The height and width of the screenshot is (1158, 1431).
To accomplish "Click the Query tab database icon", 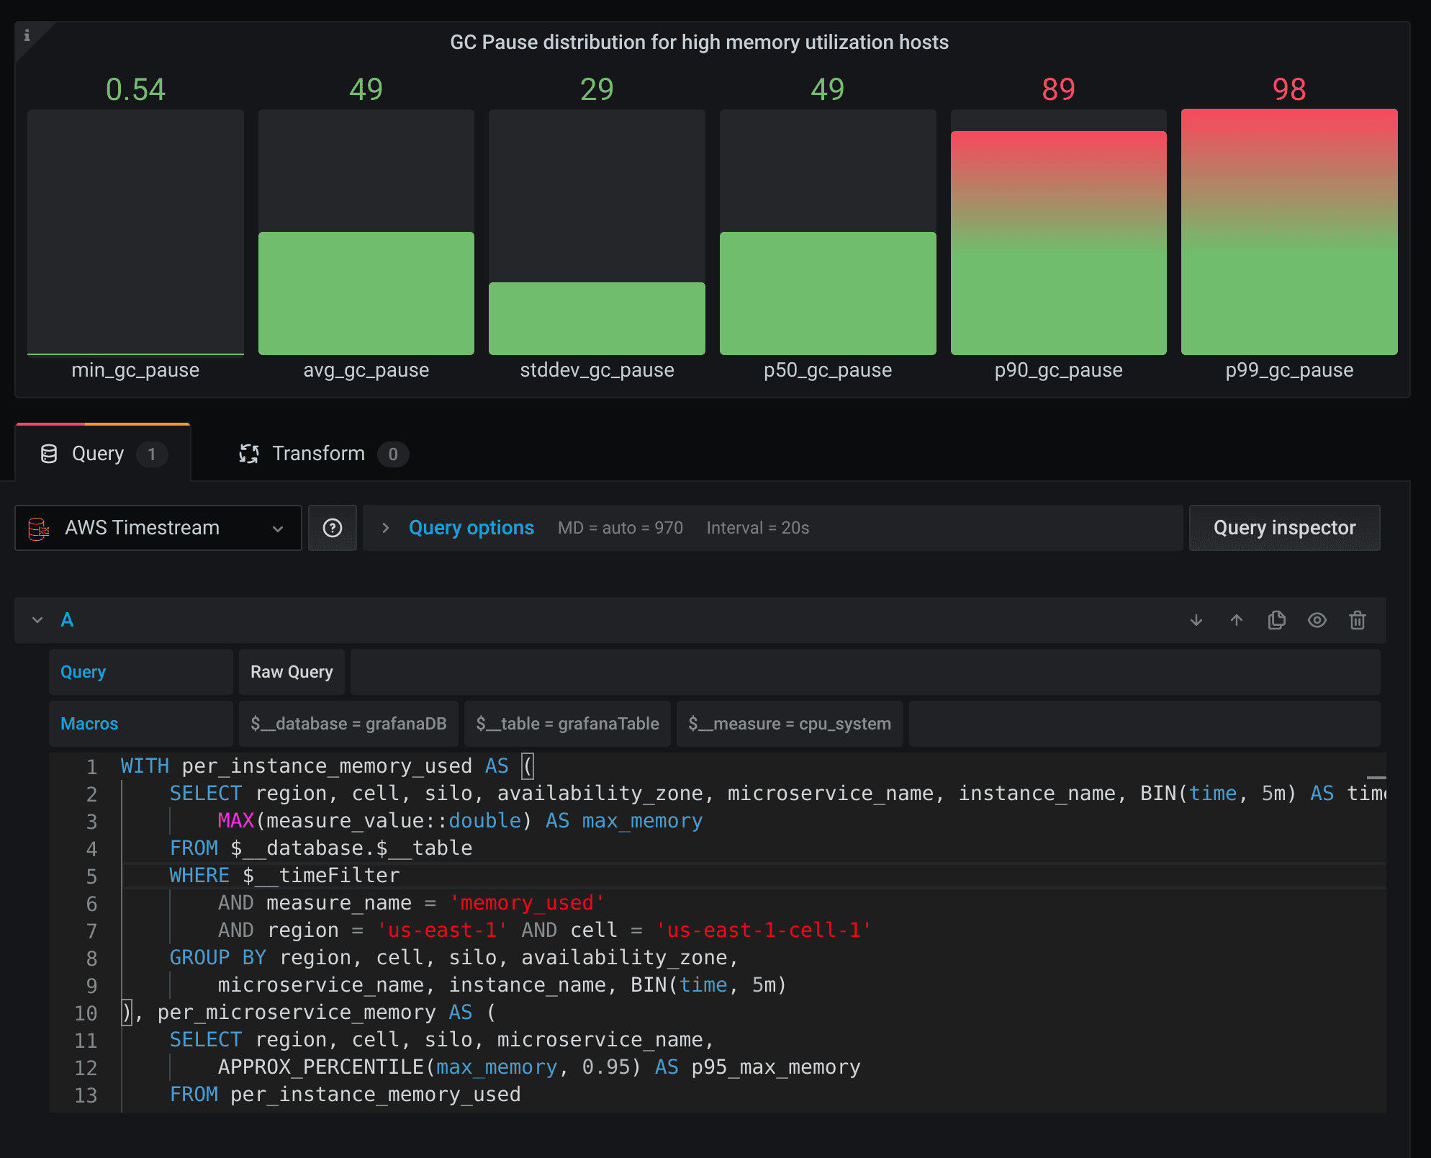I will click(x=49, y=454).
